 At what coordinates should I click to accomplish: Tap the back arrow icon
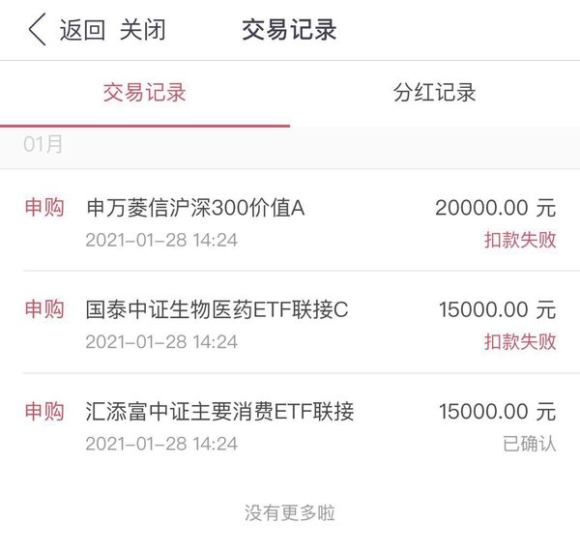click(x=38, y=30)
